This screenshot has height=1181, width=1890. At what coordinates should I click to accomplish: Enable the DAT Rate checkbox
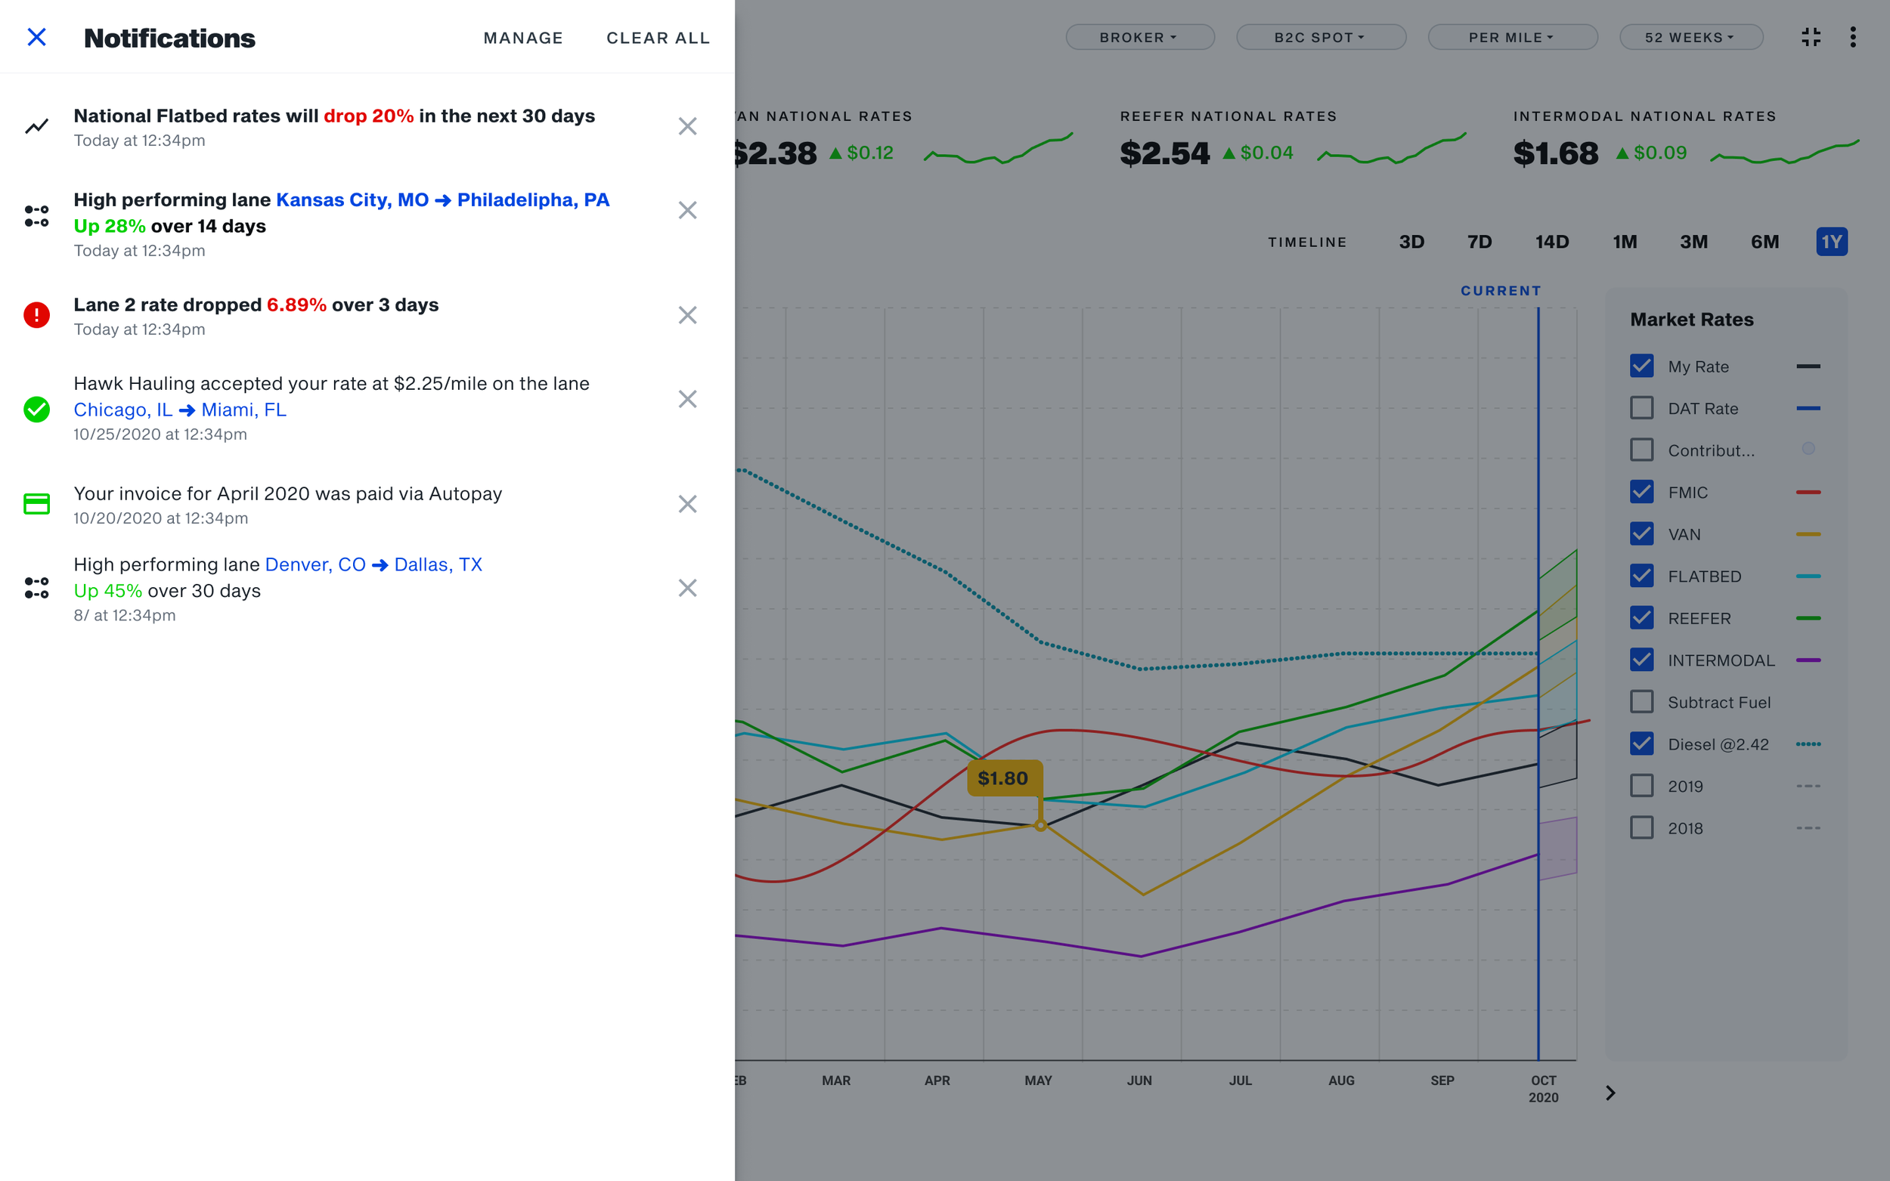click(x=1643, y=408)
